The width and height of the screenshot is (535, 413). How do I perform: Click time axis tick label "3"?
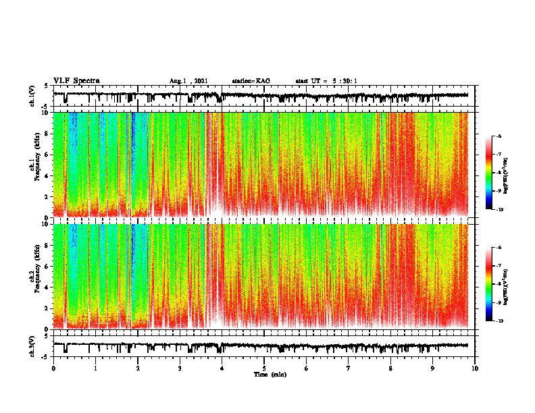180,368
